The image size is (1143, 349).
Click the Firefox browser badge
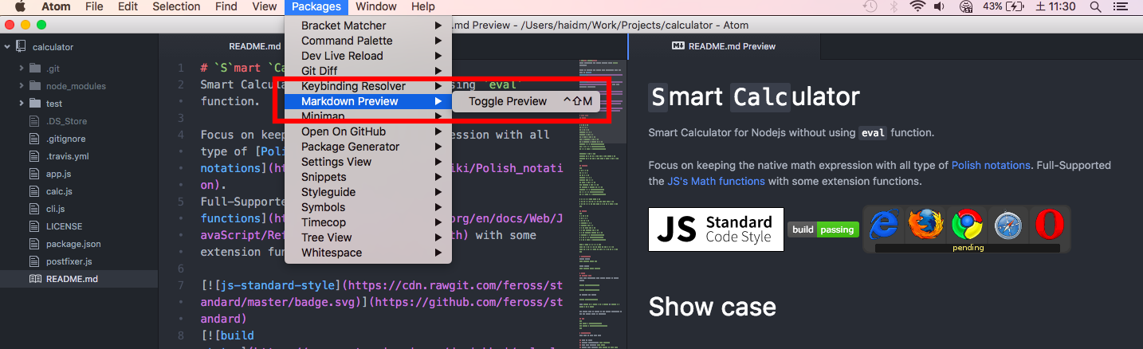(x=925, y=225)
